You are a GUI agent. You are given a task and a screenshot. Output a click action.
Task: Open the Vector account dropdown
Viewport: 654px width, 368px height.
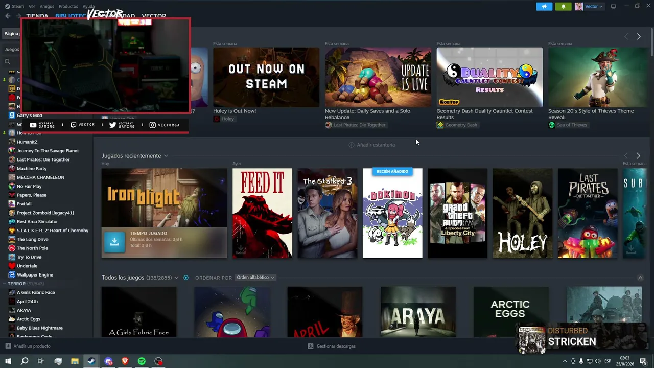click(594, 6)
